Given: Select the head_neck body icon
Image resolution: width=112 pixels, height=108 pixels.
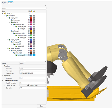Looking at the screenshot, I should [12, 20].
